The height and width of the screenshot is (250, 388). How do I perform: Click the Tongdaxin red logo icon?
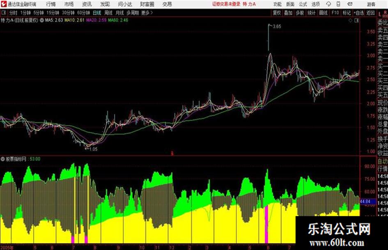[4, 4]
